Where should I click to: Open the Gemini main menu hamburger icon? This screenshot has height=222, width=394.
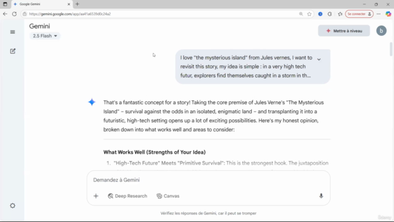point(12,32)
